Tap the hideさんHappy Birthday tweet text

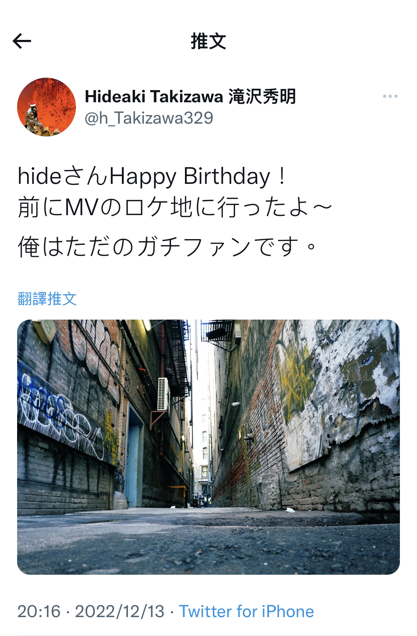152,176
